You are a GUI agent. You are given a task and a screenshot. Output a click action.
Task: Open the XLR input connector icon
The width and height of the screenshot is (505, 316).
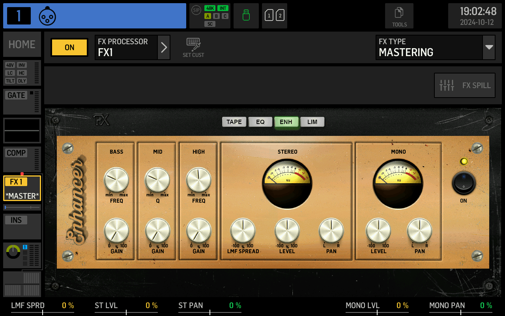47,16
